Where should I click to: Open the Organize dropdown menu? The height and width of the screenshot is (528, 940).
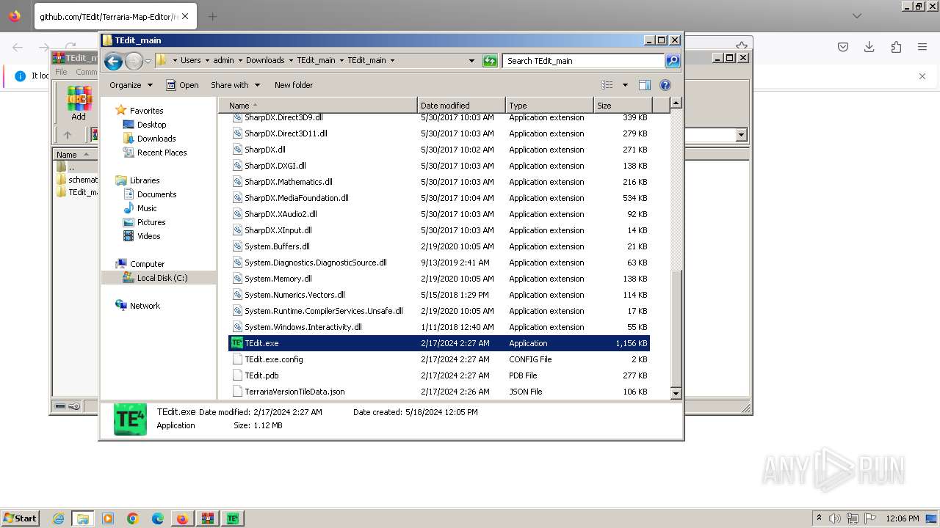tap(131, 85)
